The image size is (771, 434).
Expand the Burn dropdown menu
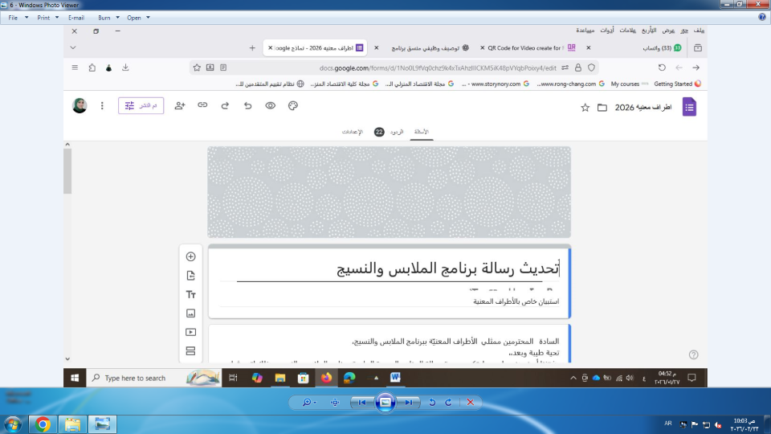click(108, 17)
